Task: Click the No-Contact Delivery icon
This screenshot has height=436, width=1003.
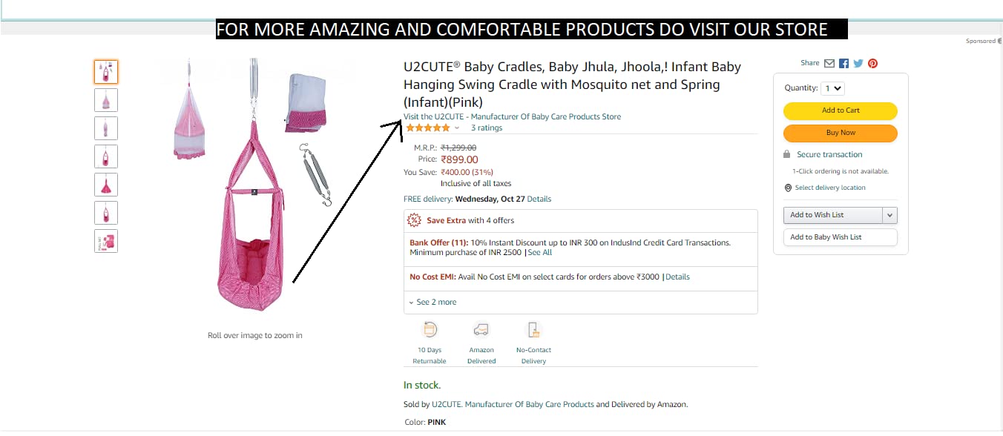Action: point(533,330)
